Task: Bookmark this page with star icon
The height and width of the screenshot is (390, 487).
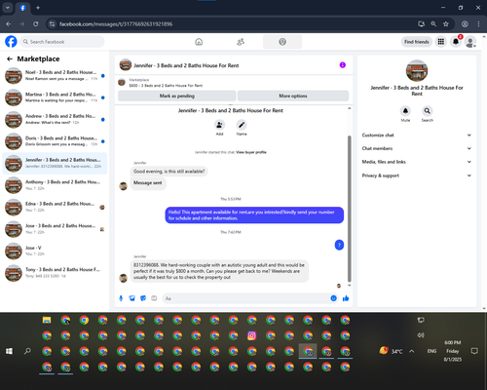Action: click(x=446, y=24)
